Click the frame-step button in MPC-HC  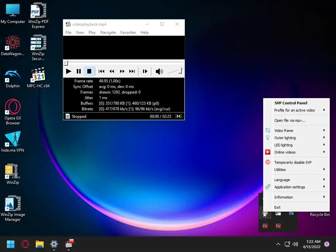point(145,71)
